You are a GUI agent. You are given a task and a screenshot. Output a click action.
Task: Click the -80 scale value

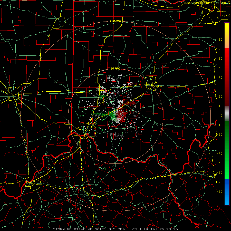click(x=219, y=191)
